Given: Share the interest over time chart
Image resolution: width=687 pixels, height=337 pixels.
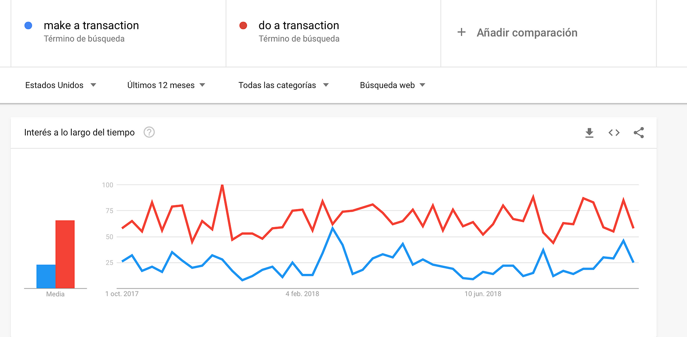Looking at the screenshot, I should [638, 133].
